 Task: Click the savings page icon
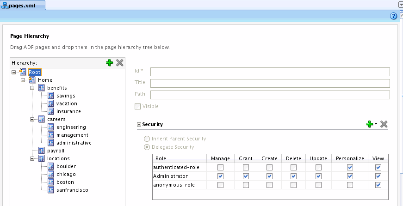pyautogui.click(x=50, y=96)
